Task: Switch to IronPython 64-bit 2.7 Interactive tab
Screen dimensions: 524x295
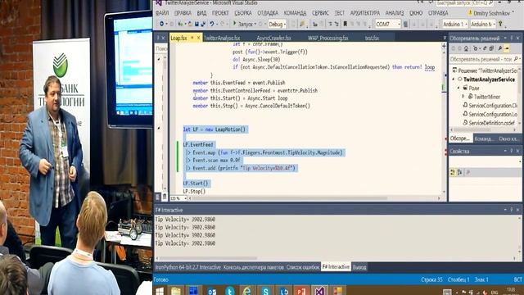Action: 187,267
